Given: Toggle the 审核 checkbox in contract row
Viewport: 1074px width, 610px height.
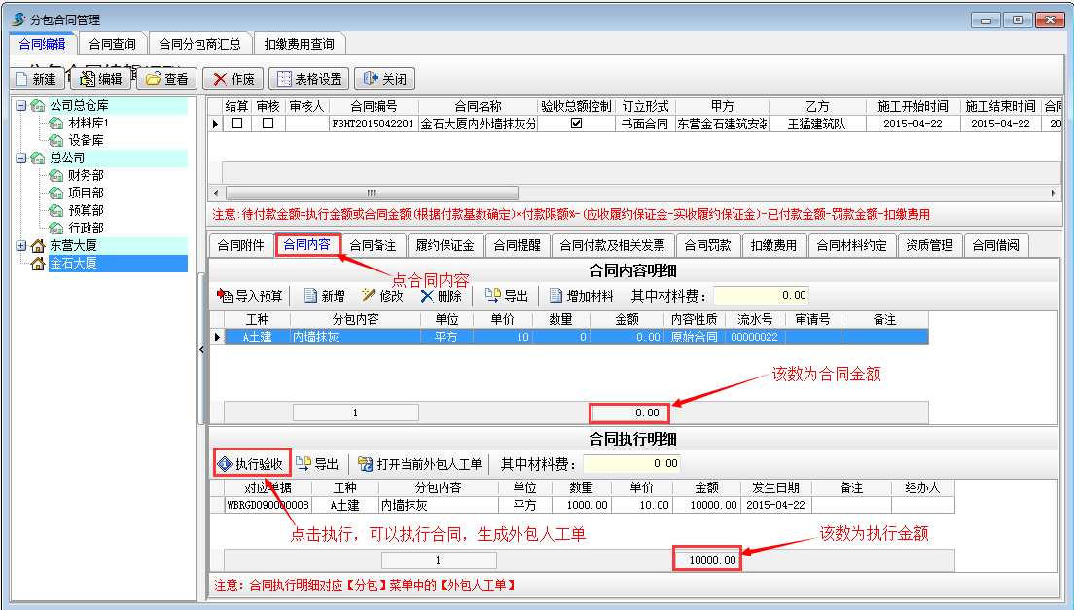Looking at the screenshot, I should tap(268, 124).
